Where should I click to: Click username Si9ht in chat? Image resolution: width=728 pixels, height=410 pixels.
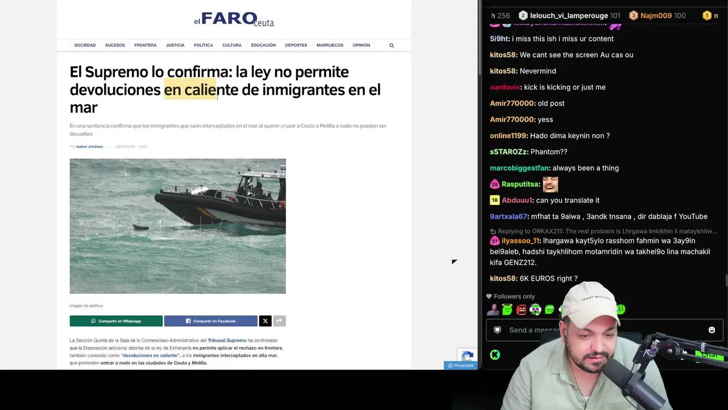[x=499, y=39]
